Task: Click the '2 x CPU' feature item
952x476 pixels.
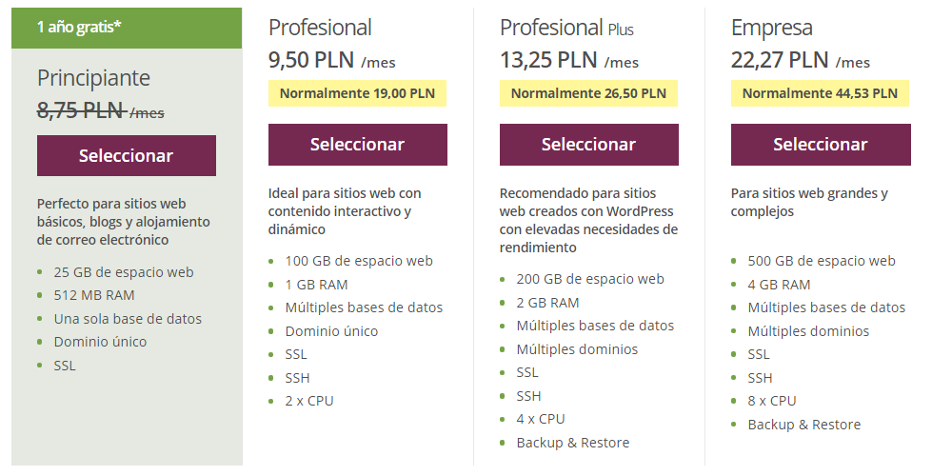Action: tap(309, 401)
